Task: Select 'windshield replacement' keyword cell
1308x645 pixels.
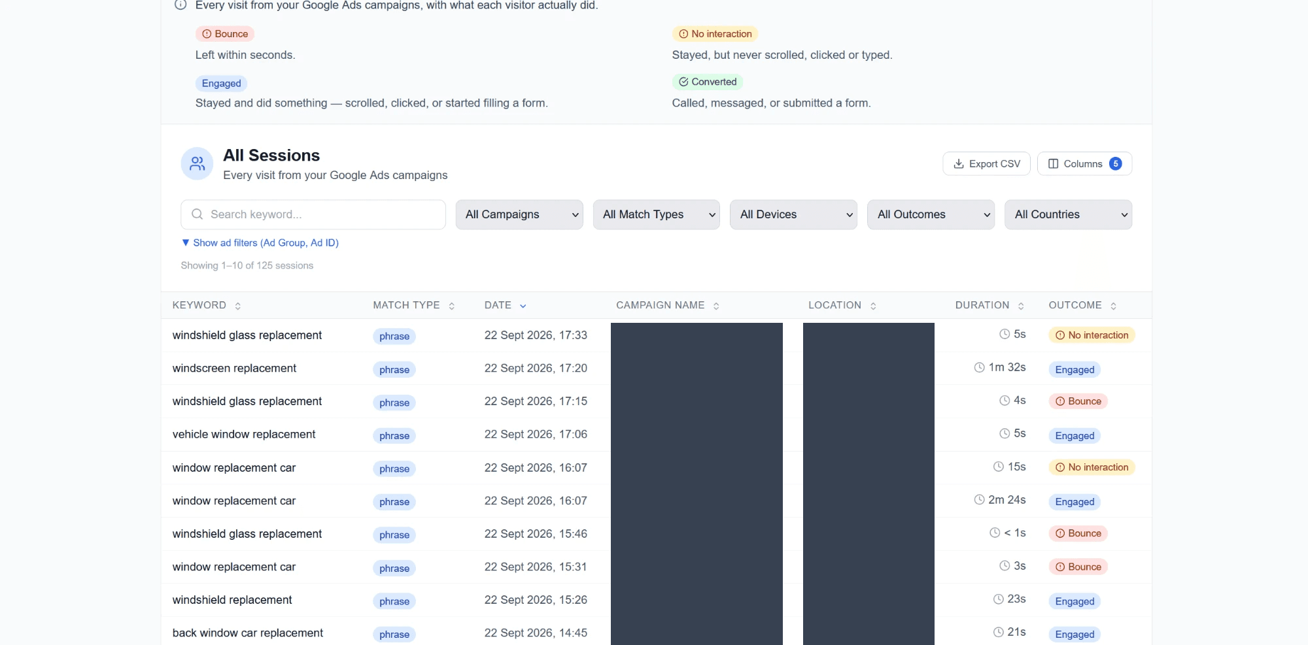Action: 232,600
